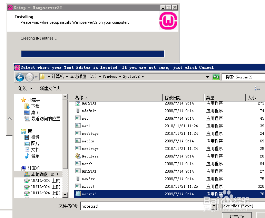Image resolution: width=265 pixels, height=218 pixels.
Task: Select the nltest application icon
Action: coord(78,186)
